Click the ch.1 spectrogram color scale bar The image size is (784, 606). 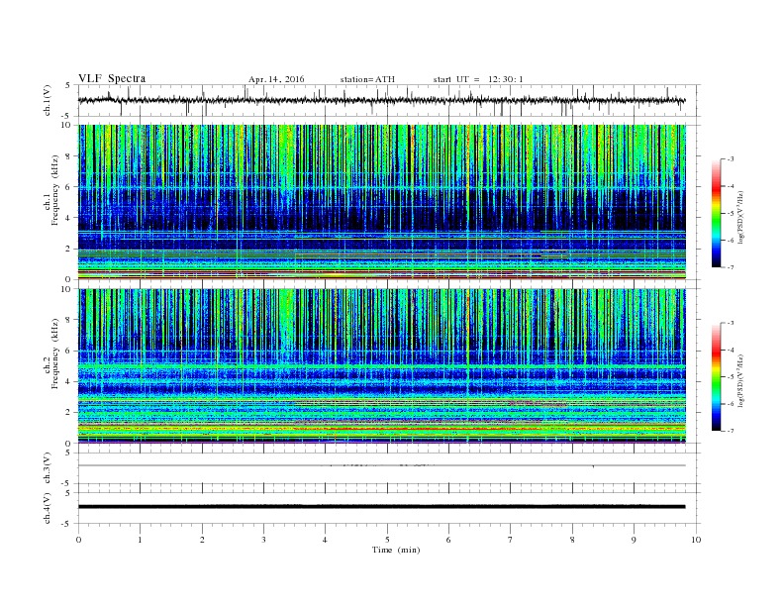(x=716, y=213)
